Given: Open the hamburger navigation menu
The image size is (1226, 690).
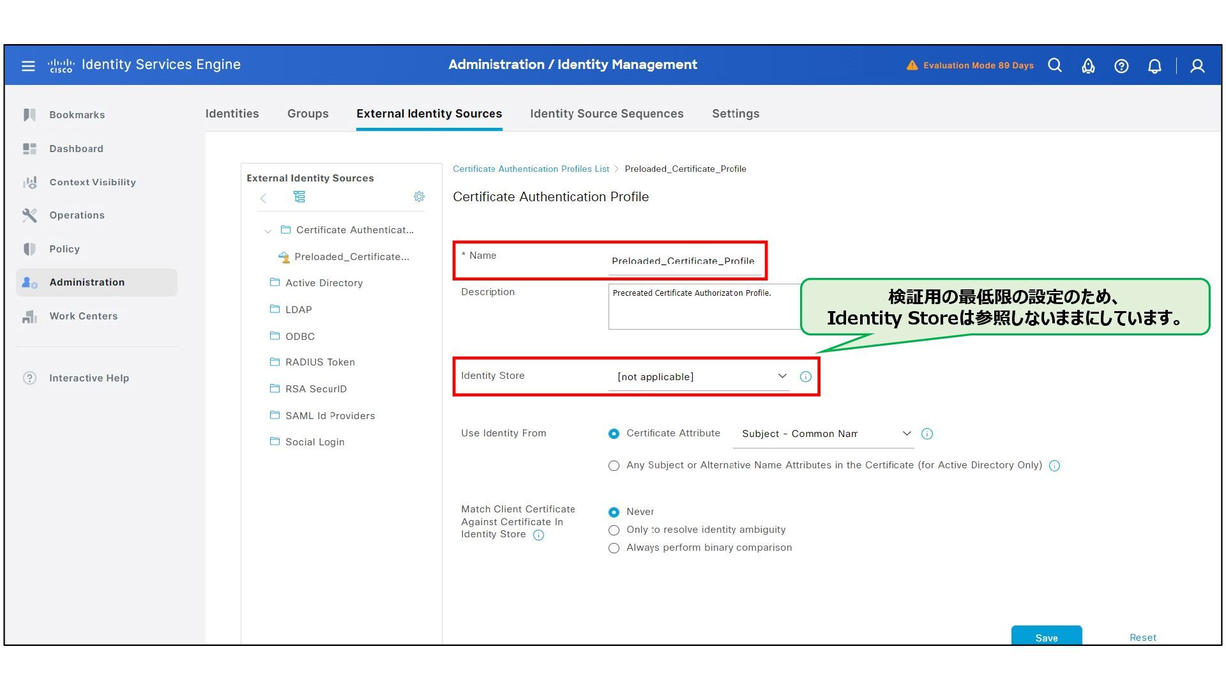Looking at the screenshot, I should tap(28, 66).
